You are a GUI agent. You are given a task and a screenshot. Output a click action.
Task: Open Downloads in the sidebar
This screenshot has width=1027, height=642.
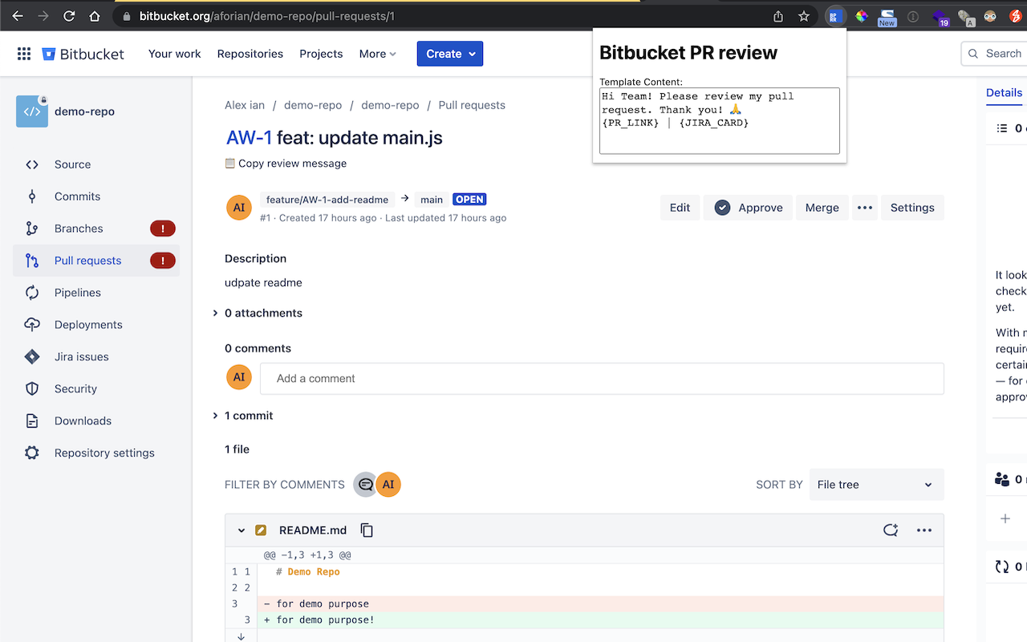pyautogui.click(x=83, y=421)
